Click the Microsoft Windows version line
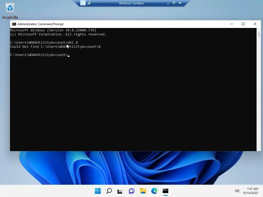The height and width of the screenshot is (197, 263). (x=53, y=30)
